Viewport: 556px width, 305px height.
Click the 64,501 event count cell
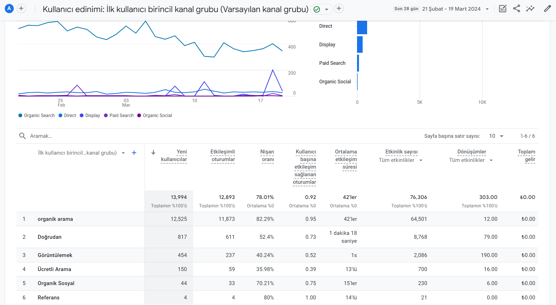(419, 219)
